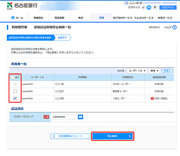Open the ユーザーID sort-by dropdown
This screenshot has width=180, height=156.
point(137,71)
